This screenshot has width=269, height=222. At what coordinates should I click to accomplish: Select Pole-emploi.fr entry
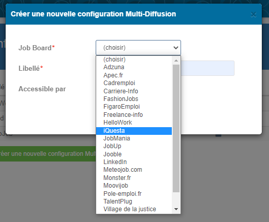pos(134,194)
